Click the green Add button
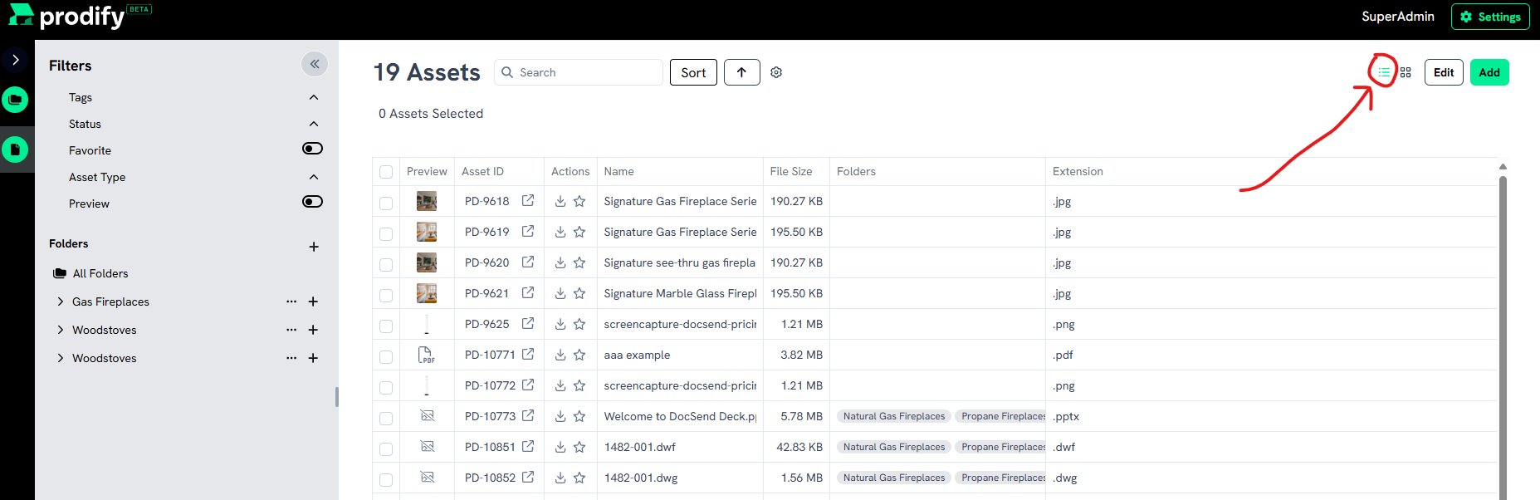The image size is (1540, 500). (x=1489, y=72)
